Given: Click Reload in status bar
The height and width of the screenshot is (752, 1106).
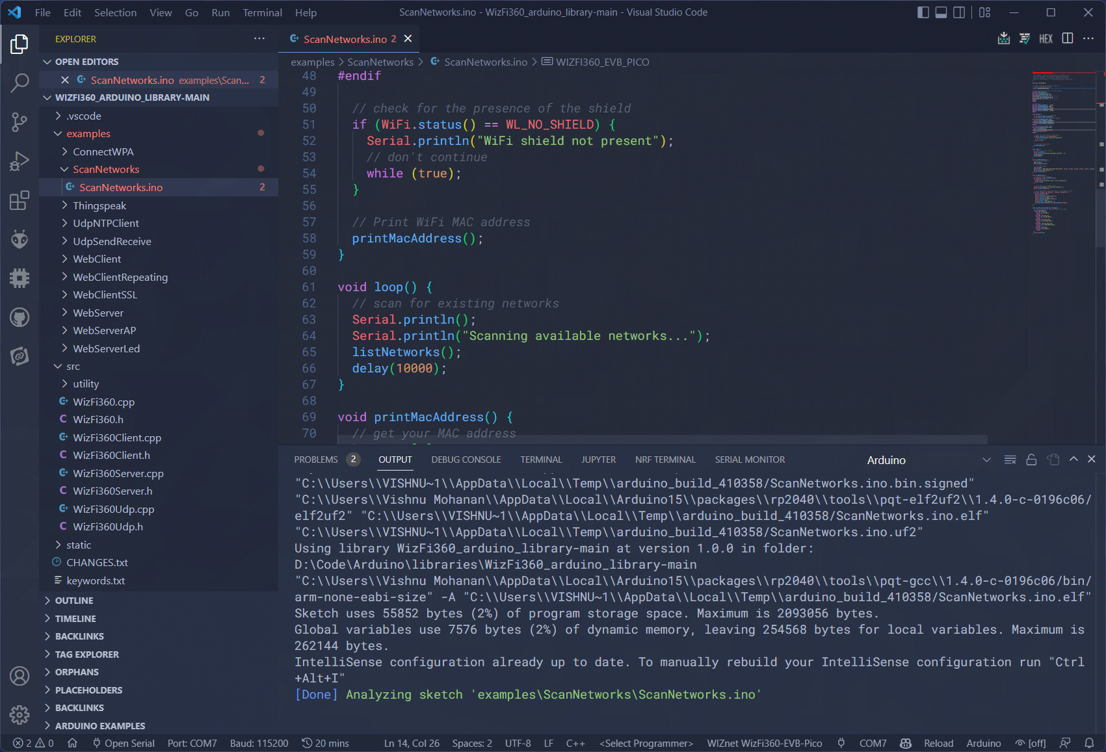Looking at the screenshot, I should tap(938, 743).
